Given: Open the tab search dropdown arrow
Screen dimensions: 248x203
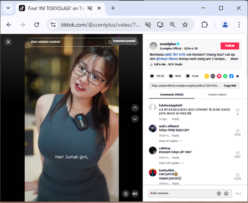Looking at the screenshot, I should pos(8,8).
